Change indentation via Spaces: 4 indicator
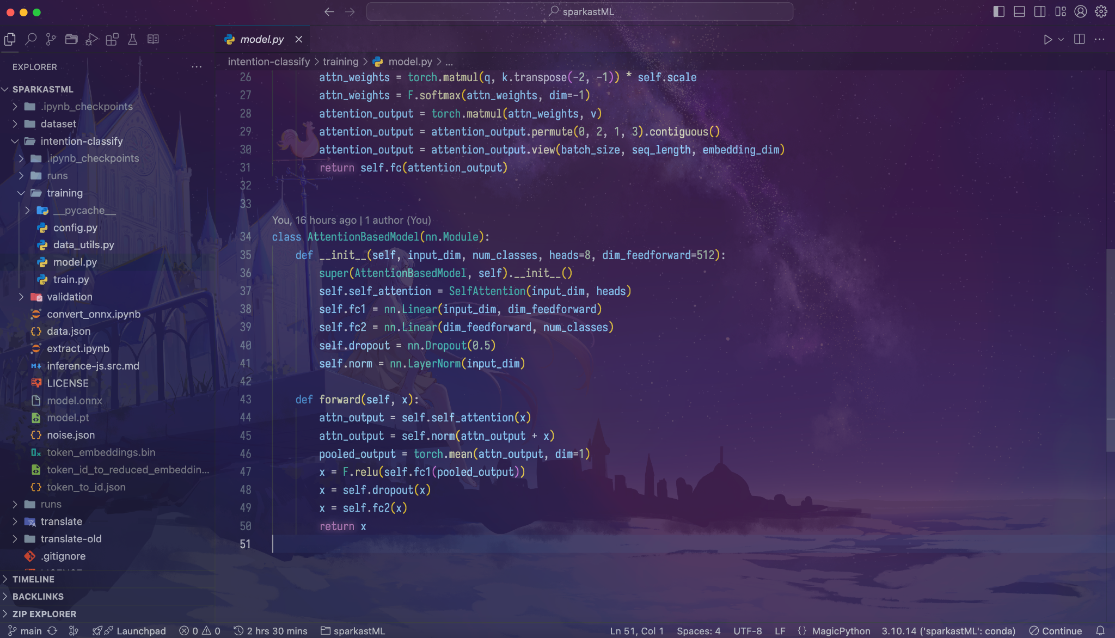 (699, 630)
